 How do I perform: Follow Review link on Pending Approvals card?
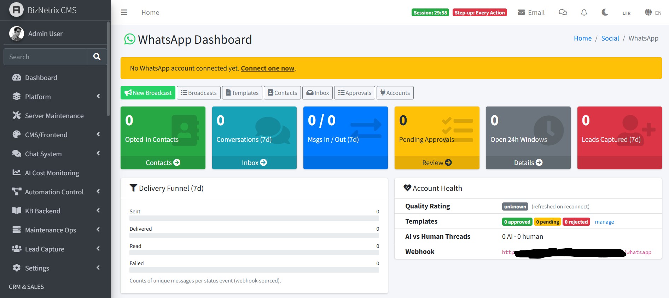point(437,163)
